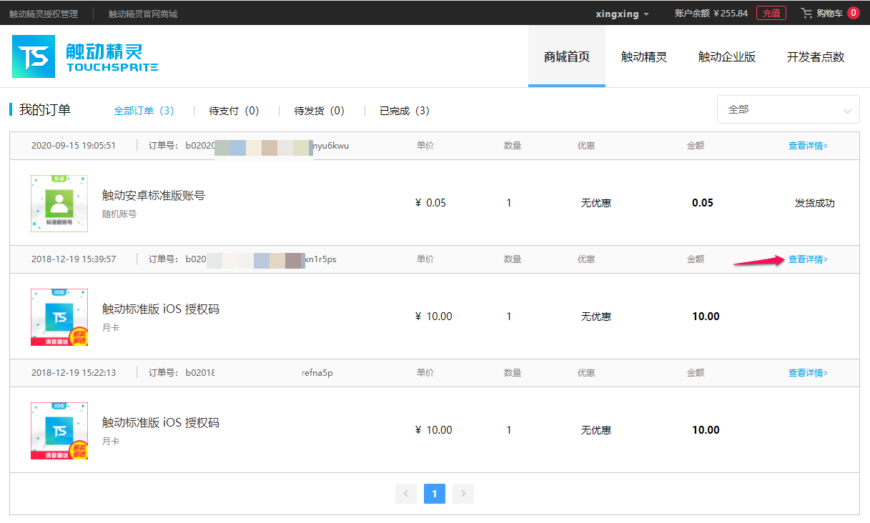View details of 2020-09-15 order
The width and height of the screenshot is (870, 523).
[808, 146]
